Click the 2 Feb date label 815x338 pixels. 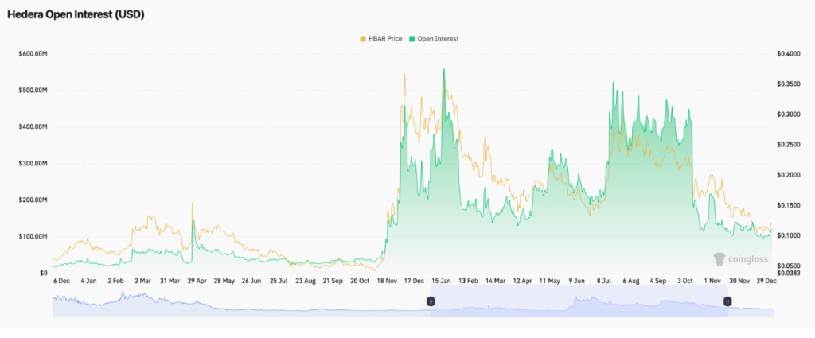(115, 281)
